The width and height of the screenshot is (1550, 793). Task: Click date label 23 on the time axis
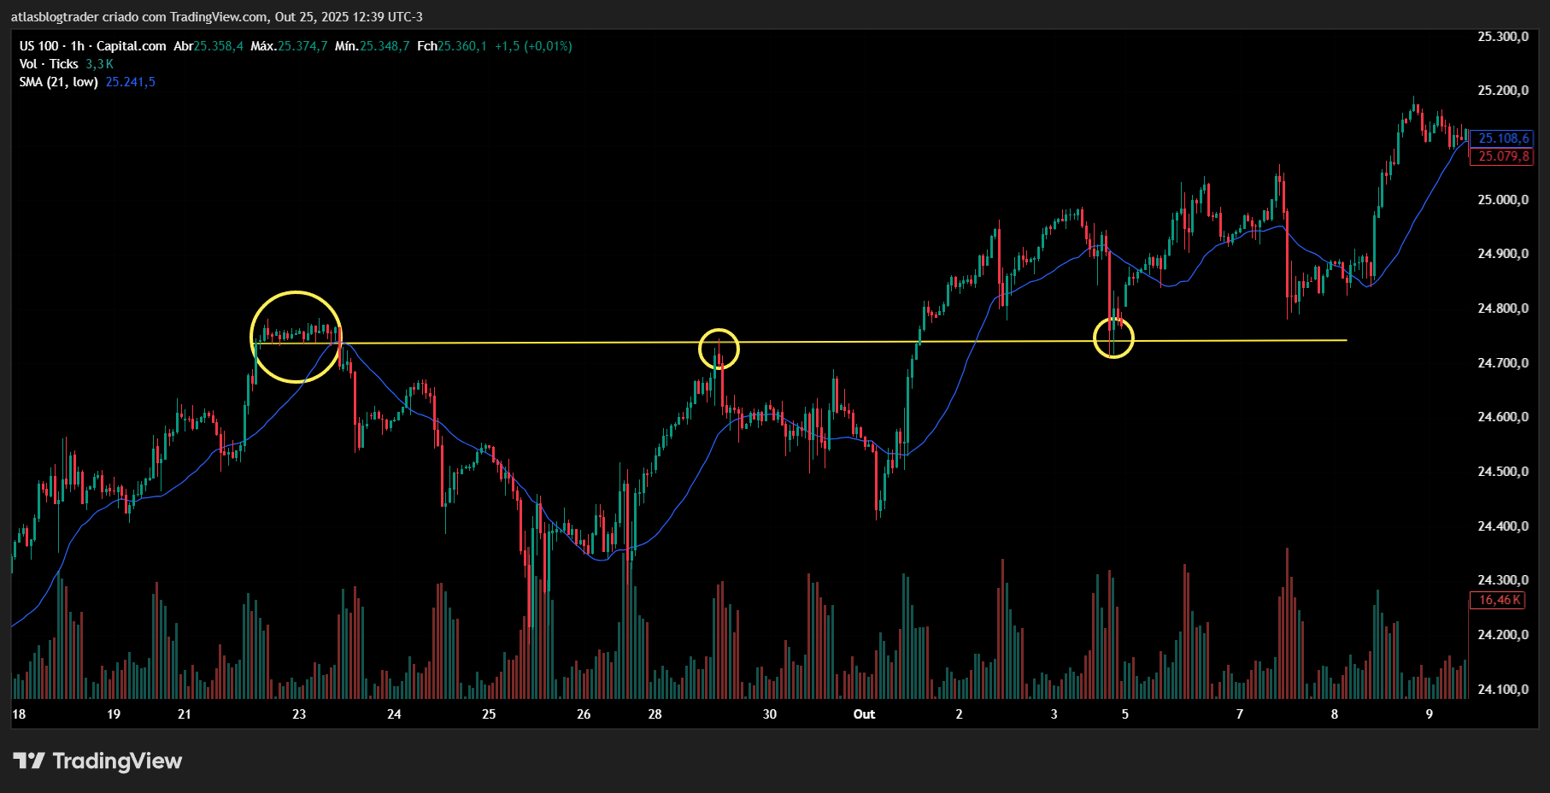point(299,714)
